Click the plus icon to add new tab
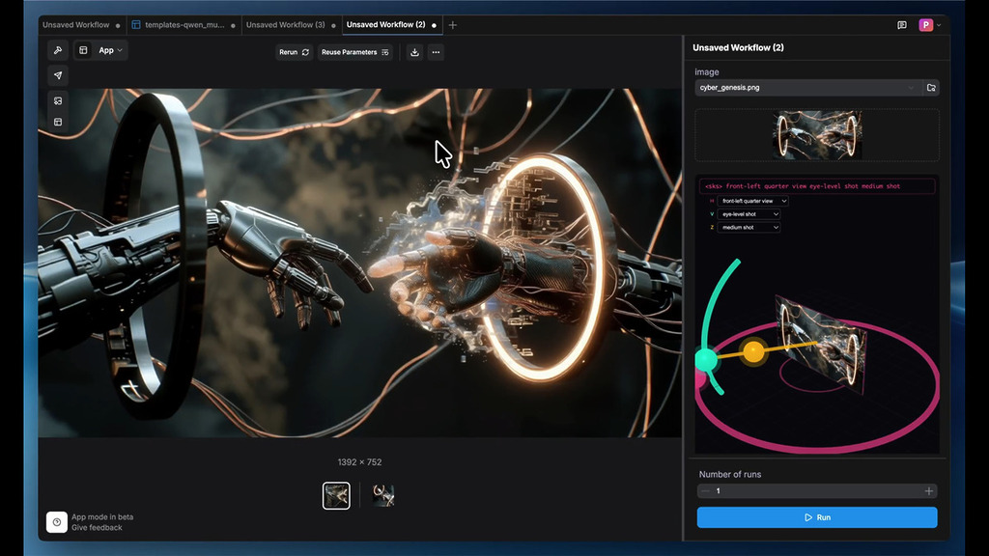The height and width of the screenshot is (556, 989). point(453,25)
